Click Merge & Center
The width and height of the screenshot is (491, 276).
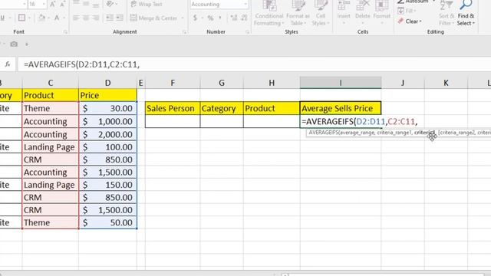153,18
